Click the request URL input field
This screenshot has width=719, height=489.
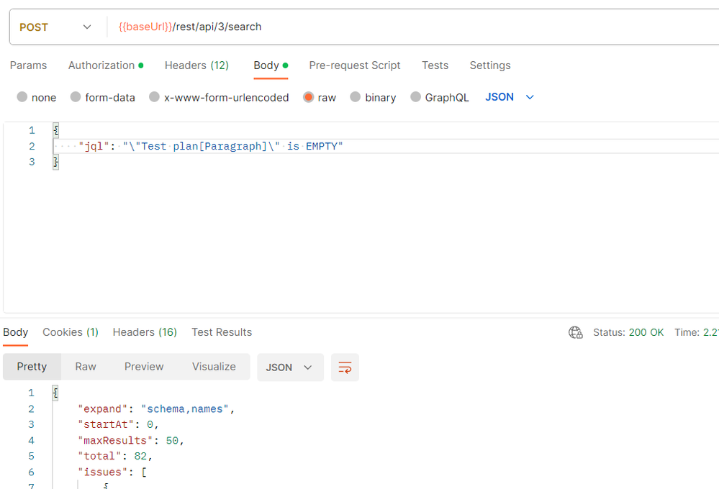412,27
